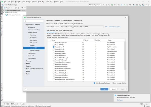
Task: Expand the Build, Execution, Deployment section
Action: tap(25, 69)
